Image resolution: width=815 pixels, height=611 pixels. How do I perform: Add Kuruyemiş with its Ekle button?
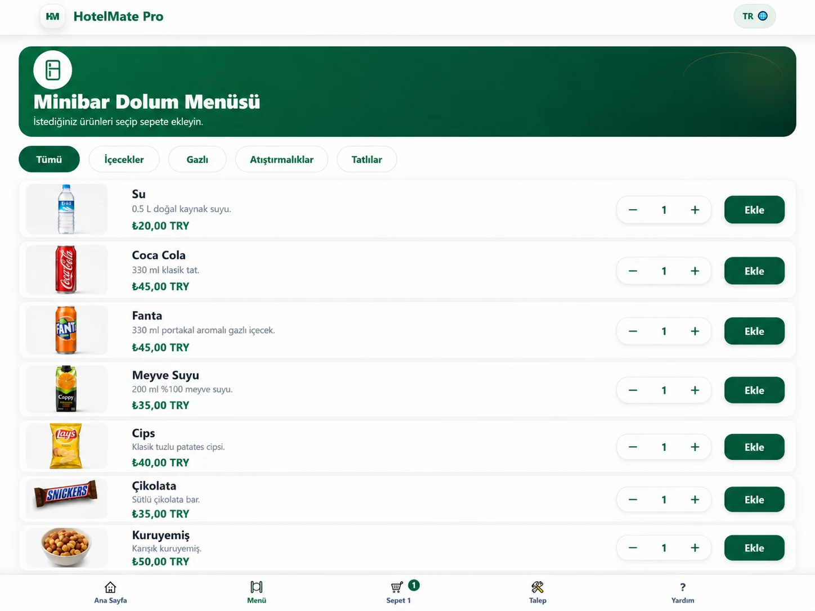tap(754, 547)
